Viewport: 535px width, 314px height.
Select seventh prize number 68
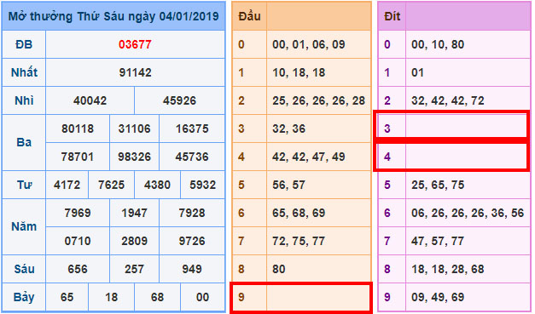pos(157,297)
